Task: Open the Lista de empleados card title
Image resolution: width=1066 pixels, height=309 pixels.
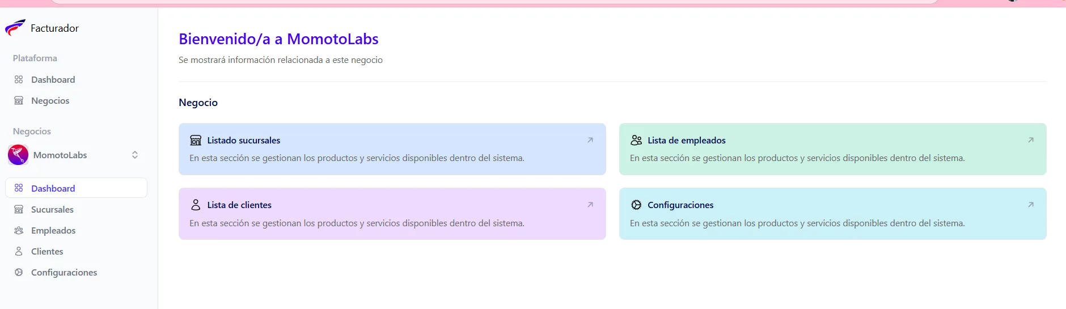Action: tap(687, 140)
